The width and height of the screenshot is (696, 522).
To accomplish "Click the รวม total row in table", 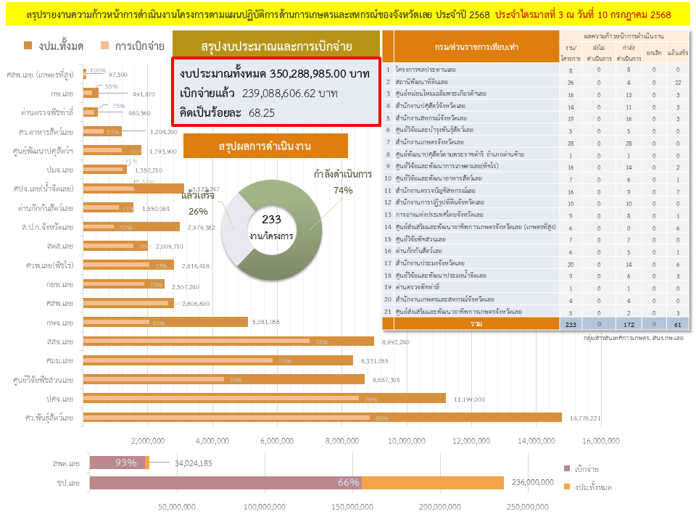I will click(x=476, y=325).
